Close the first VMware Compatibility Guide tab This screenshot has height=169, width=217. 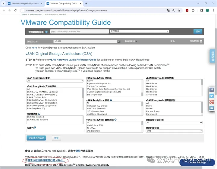[x=42, y=3]
